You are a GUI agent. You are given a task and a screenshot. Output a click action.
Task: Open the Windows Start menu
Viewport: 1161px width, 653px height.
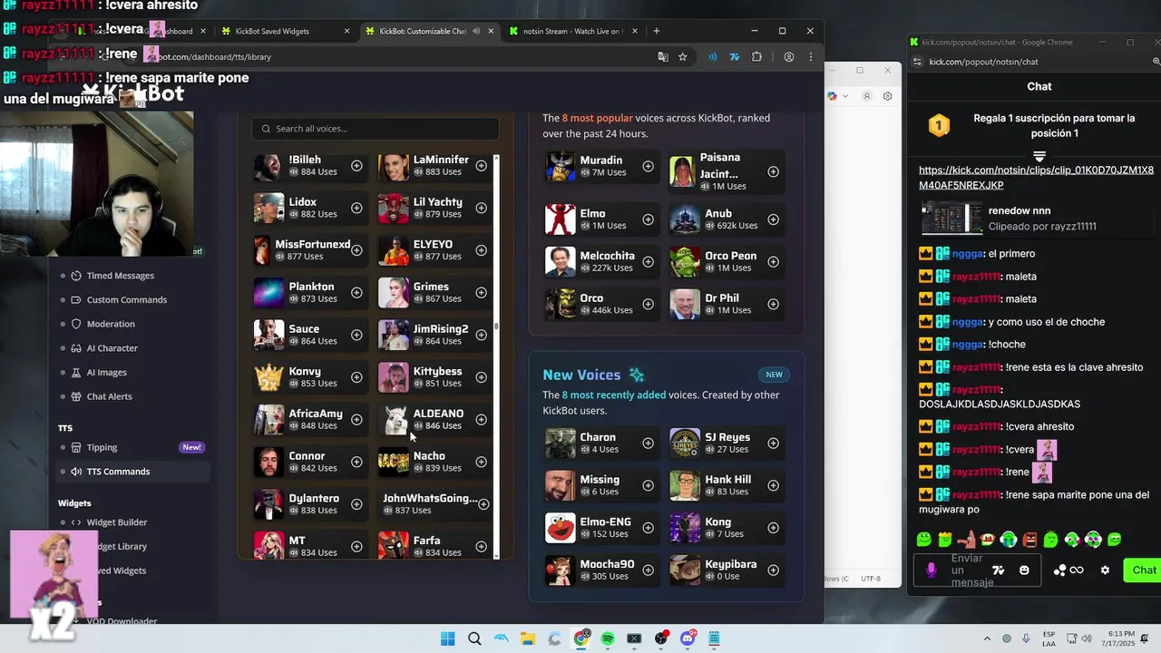coord(448,638)
